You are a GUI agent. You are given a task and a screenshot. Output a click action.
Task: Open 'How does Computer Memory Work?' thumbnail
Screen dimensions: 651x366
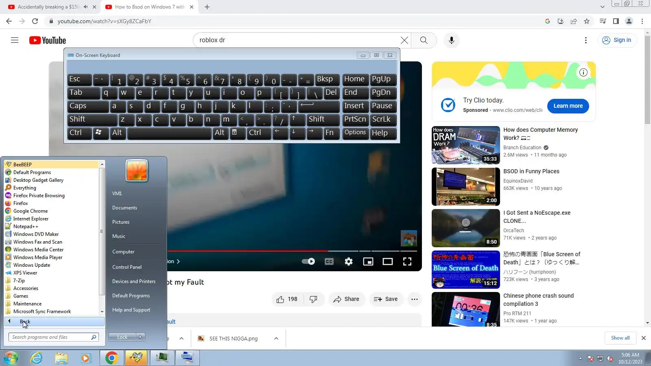click(x=466, y=145)
